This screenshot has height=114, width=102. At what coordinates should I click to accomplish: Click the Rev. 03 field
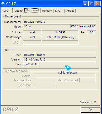coord(92,32)
